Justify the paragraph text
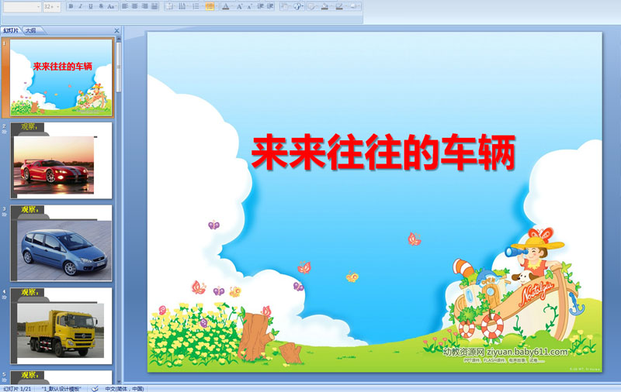This screenshot has height=392, width=621. [154, 6]
